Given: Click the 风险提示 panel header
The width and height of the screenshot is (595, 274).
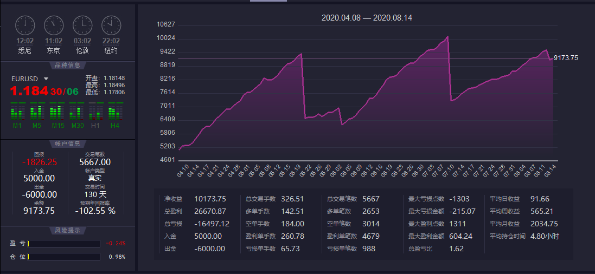Looking at the screenshot, I should pyautogui.click(x=68, y=230).
